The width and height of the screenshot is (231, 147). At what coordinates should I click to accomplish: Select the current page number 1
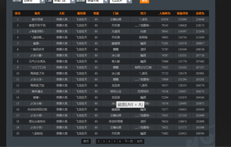(93, 141)
